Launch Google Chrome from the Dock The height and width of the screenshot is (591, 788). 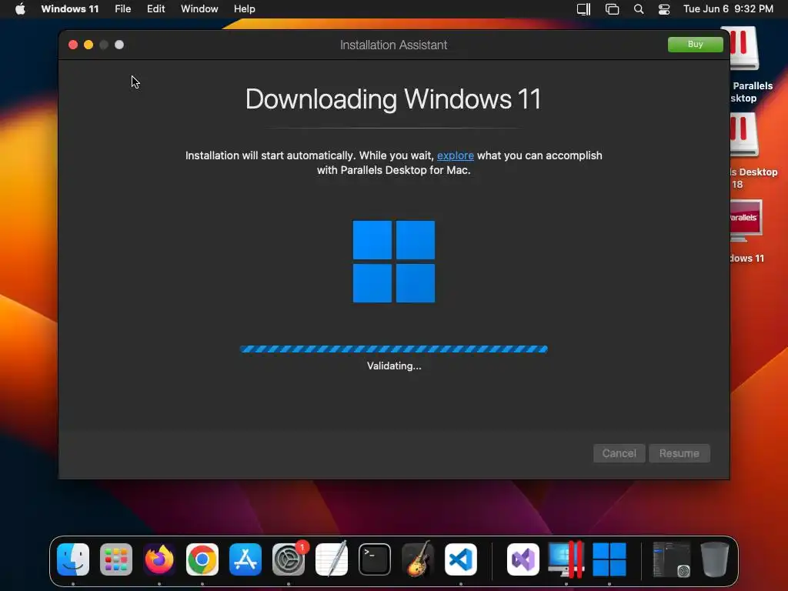pyautogui.click(x=202, y=559)
